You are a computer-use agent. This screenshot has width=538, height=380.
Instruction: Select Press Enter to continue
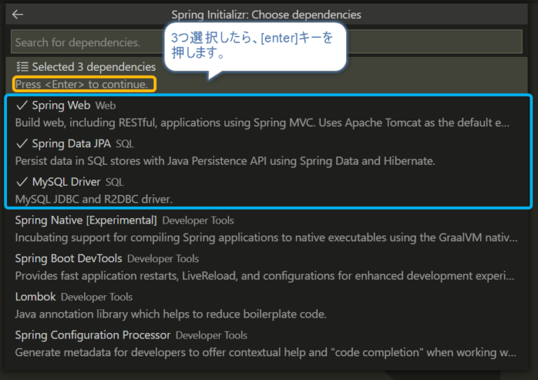coord(82,84)
